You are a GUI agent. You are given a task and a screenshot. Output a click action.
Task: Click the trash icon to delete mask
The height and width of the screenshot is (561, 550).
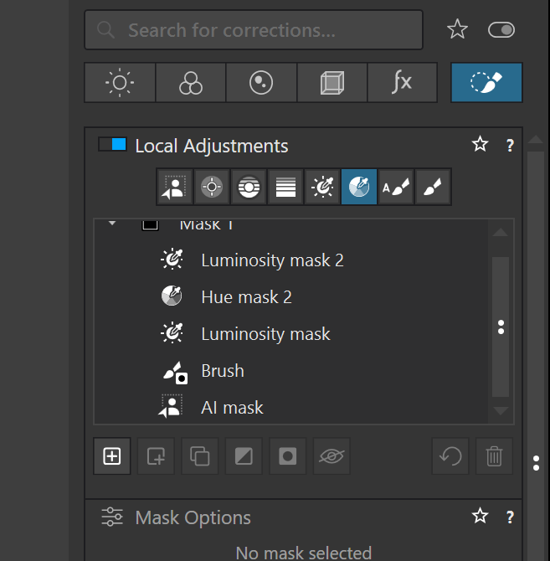pyautogui.click(x=494, y=456)
